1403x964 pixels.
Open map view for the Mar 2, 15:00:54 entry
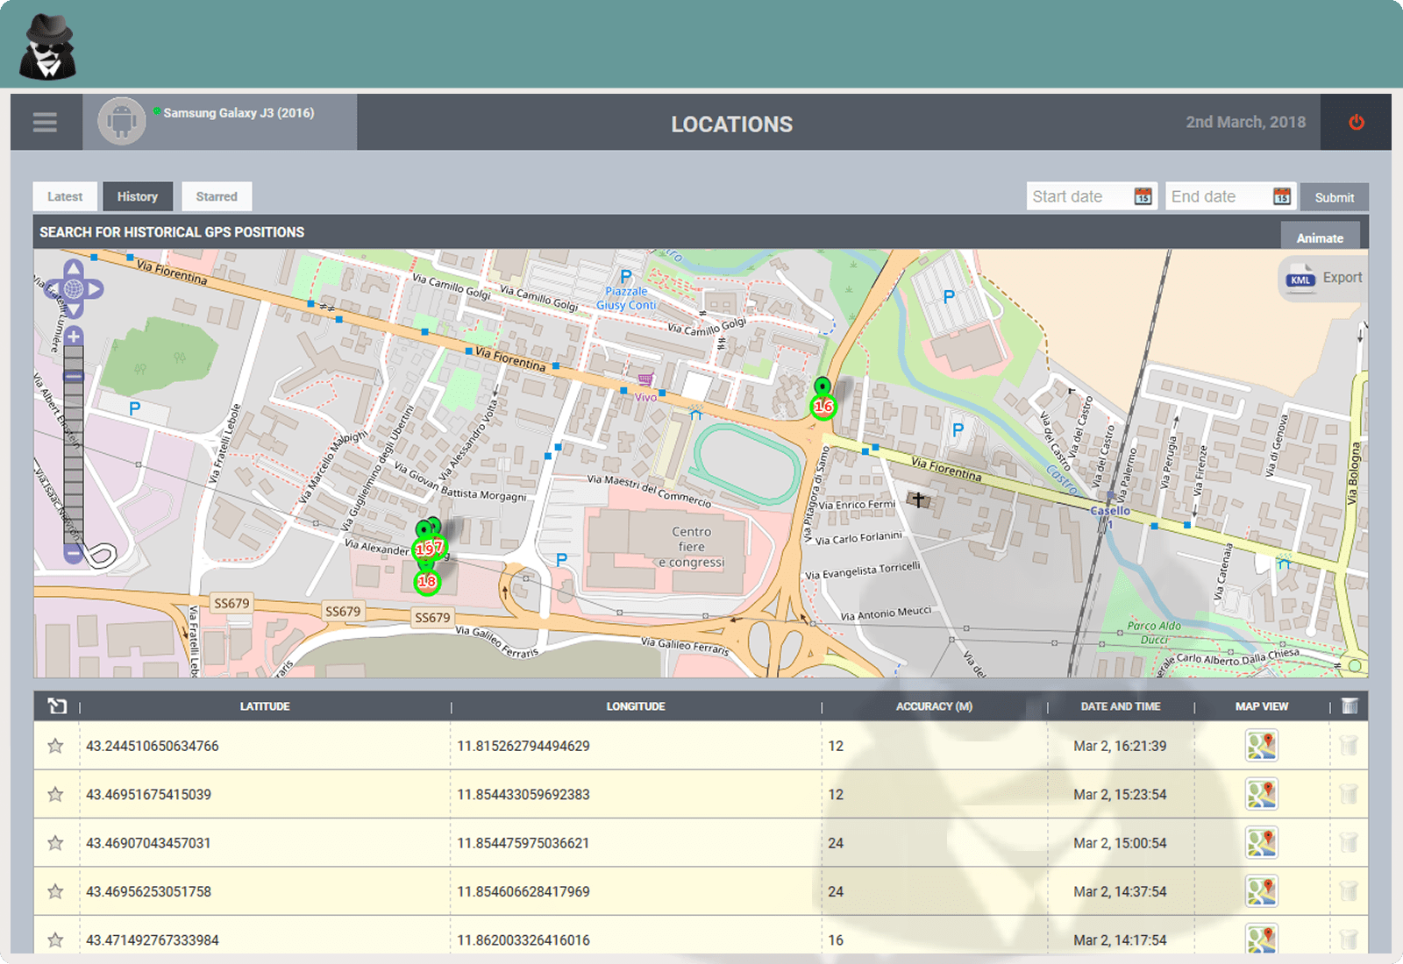tap(1261, 843)
